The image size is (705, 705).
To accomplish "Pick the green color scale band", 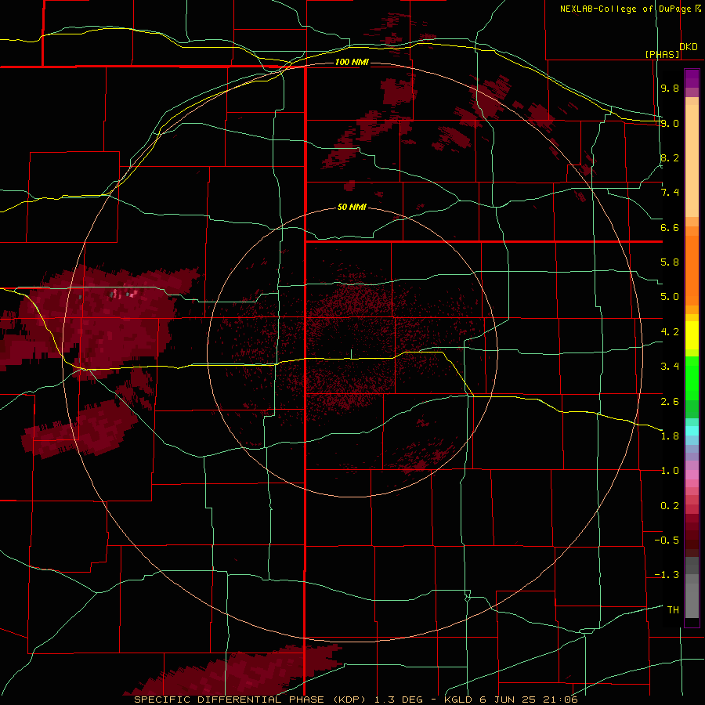I will coord(692,378).
